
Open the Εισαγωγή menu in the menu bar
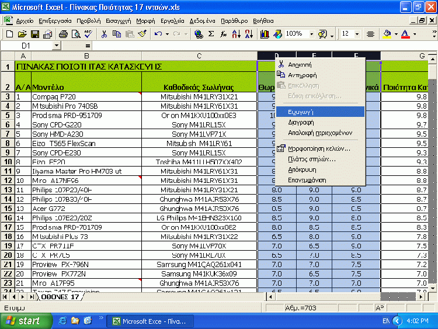click(x=119, y=21)
